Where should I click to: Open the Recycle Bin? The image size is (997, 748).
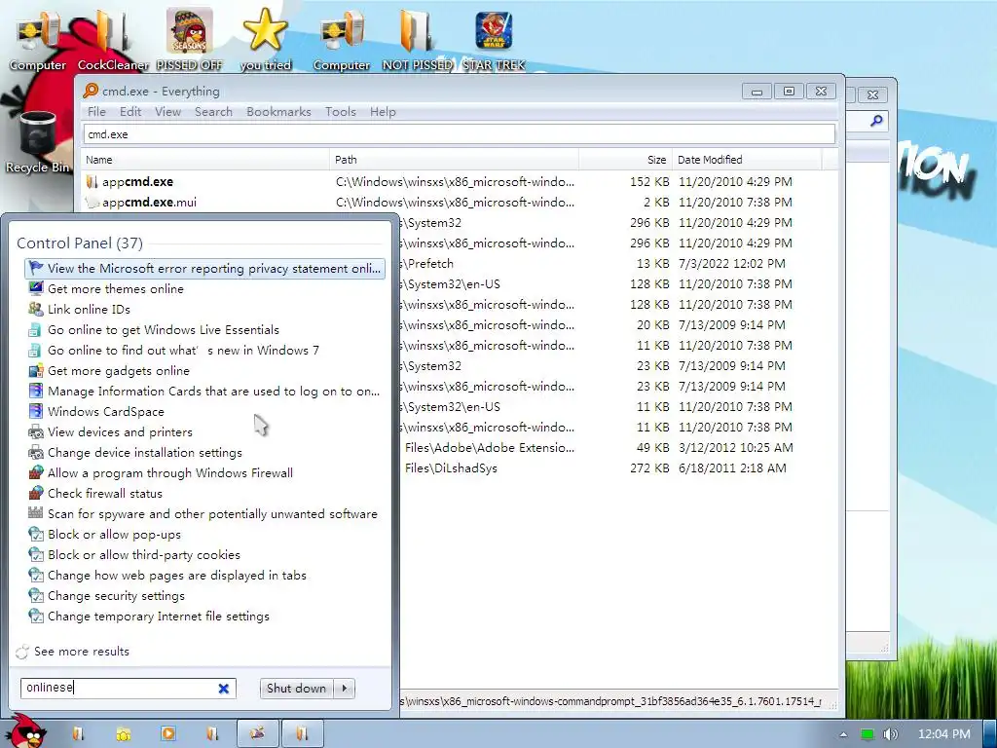pos(38,141)
